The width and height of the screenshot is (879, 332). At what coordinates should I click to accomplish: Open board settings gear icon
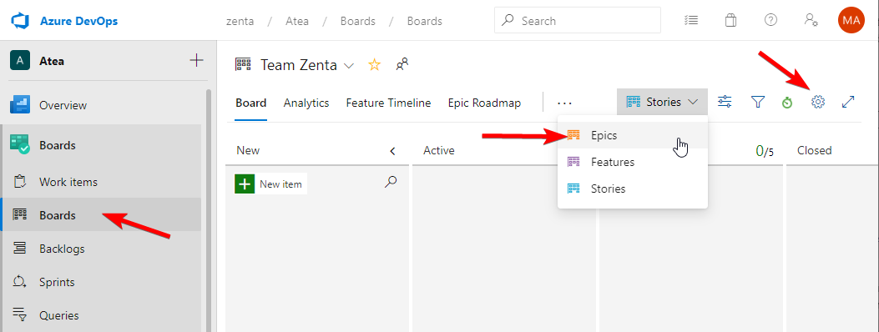coord(818,102)
